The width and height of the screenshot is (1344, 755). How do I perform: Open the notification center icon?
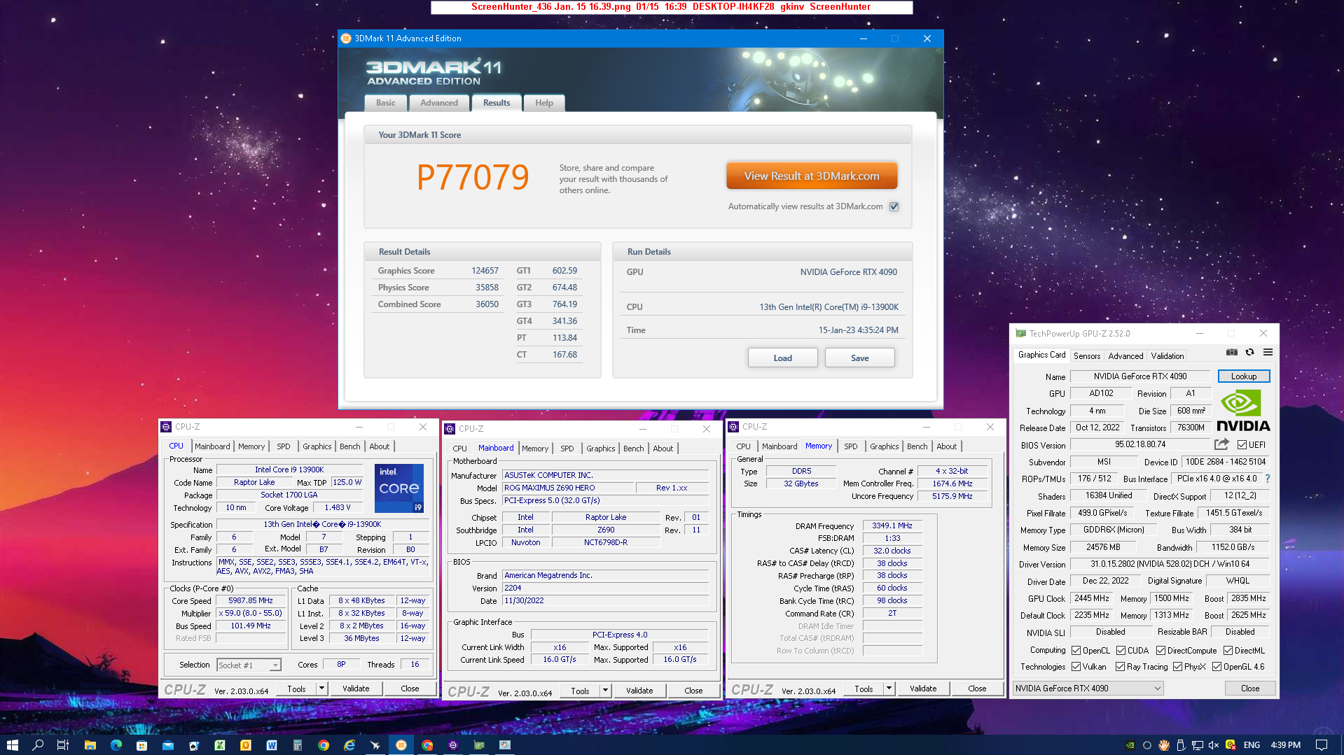click(1322, 745)
